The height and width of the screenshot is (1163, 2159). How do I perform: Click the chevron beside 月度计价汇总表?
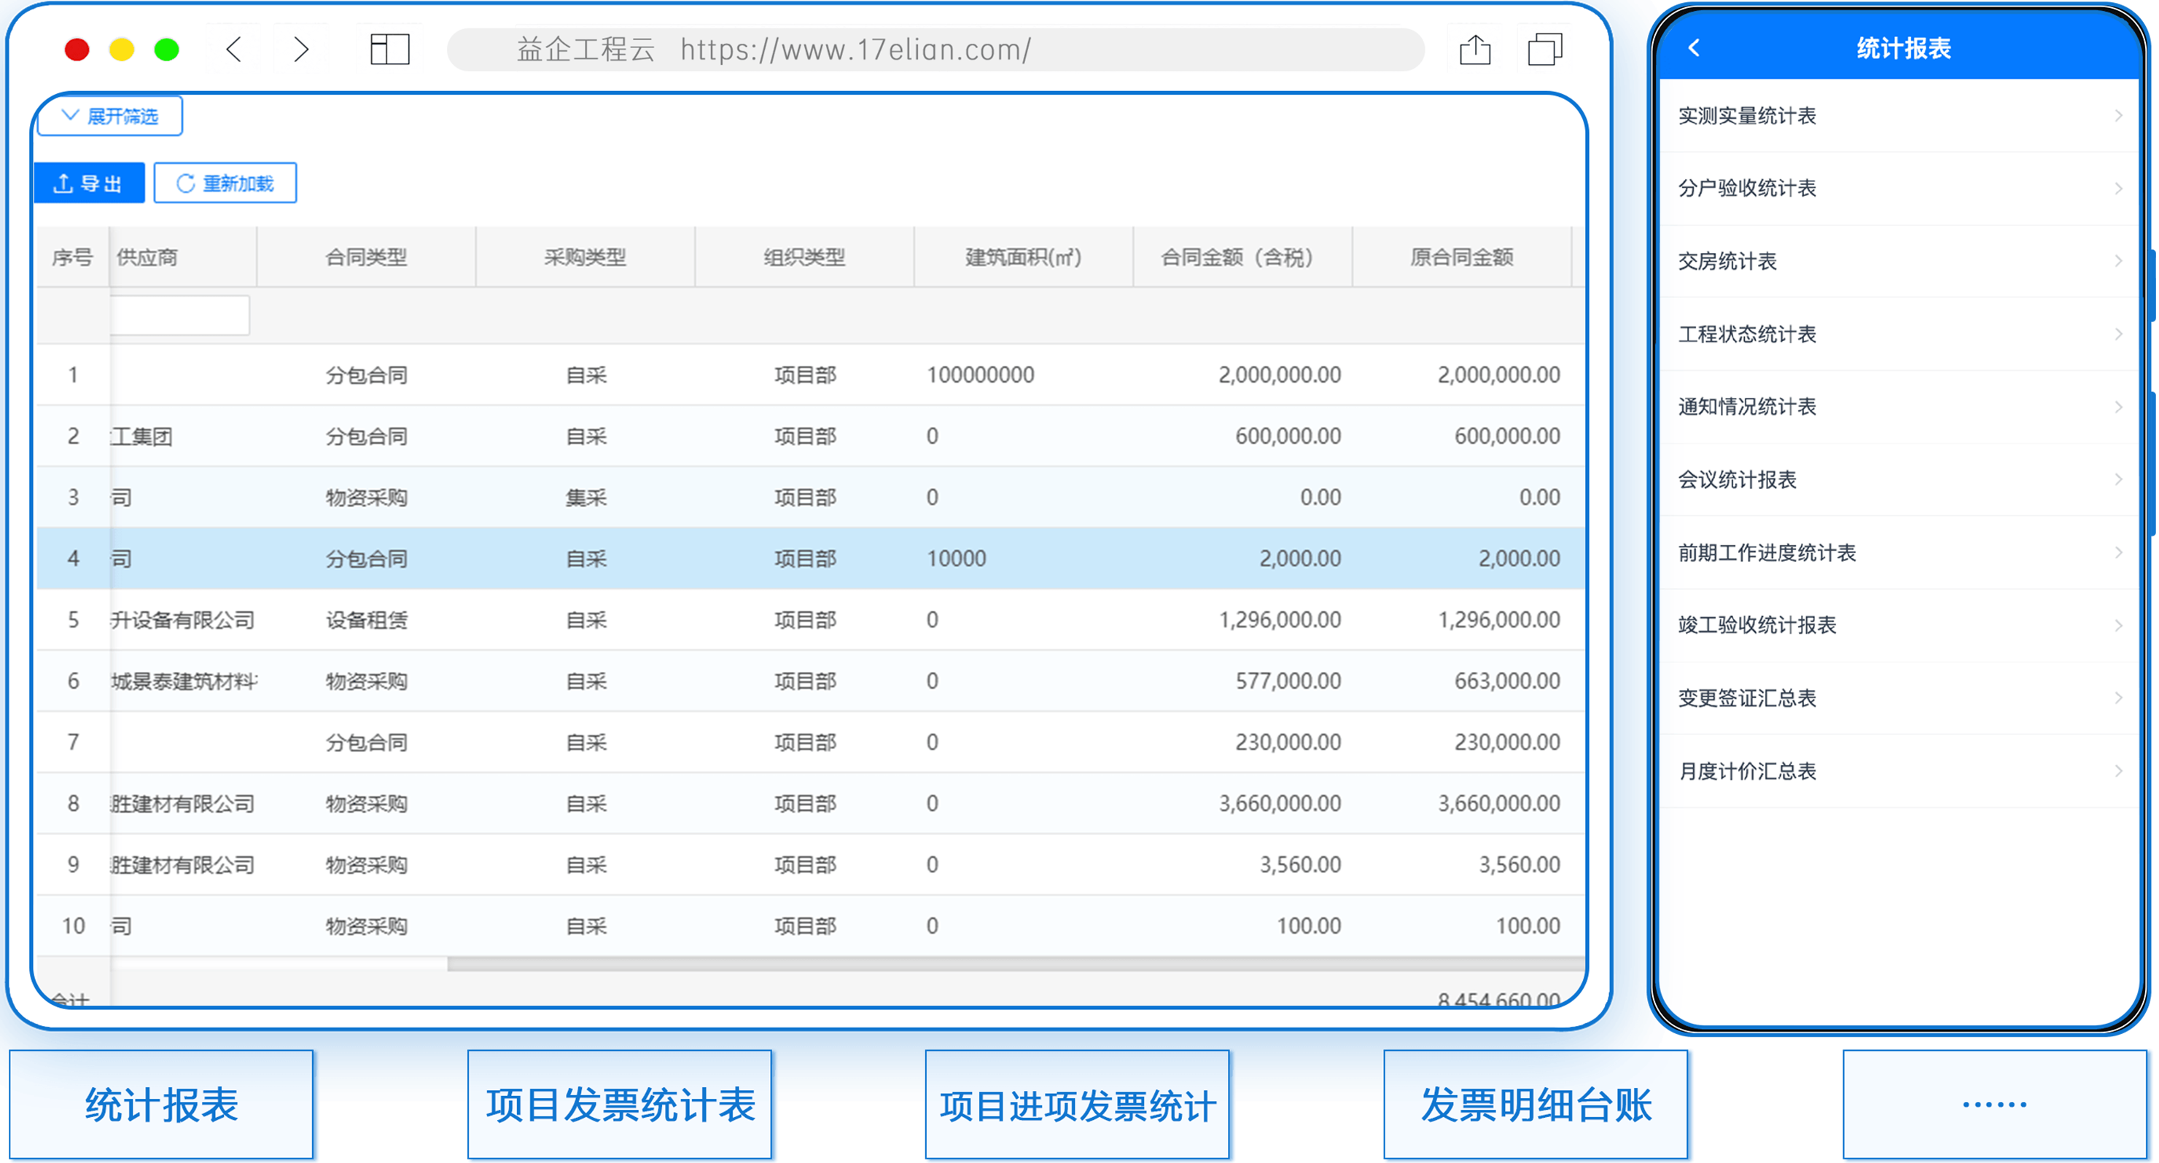click(x=2118, y=771)
